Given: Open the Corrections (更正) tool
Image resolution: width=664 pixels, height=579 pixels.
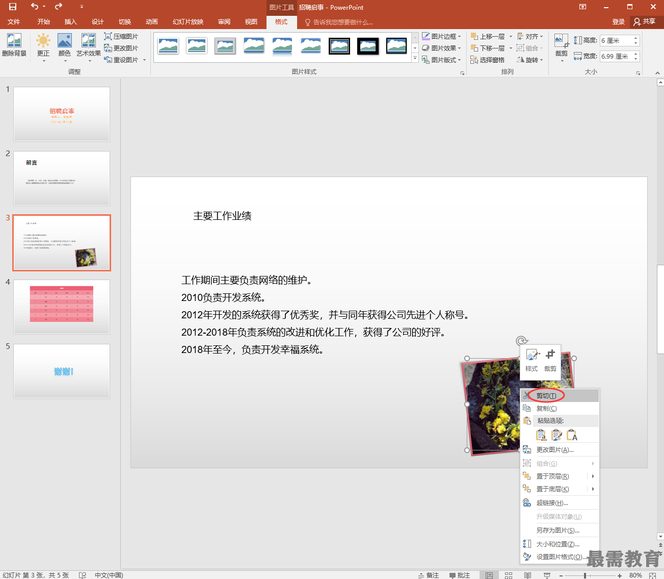Looking at the screenshot, I should [43, 47].
